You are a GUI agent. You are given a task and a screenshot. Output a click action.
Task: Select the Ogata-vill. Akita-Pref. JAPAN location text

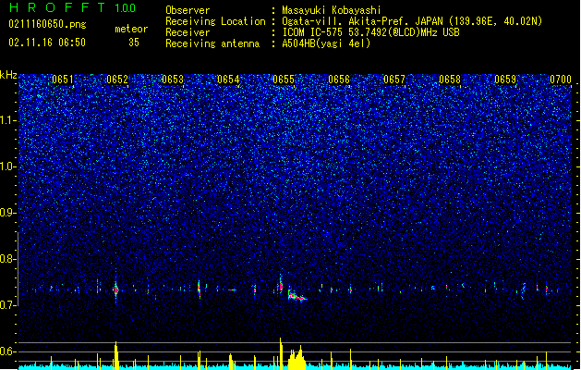[412, 21]
